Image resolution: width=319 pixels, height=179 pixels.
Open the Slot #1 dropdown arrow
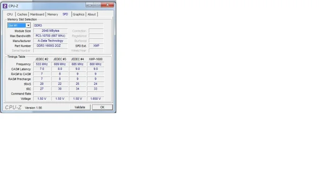click(28, 25)
